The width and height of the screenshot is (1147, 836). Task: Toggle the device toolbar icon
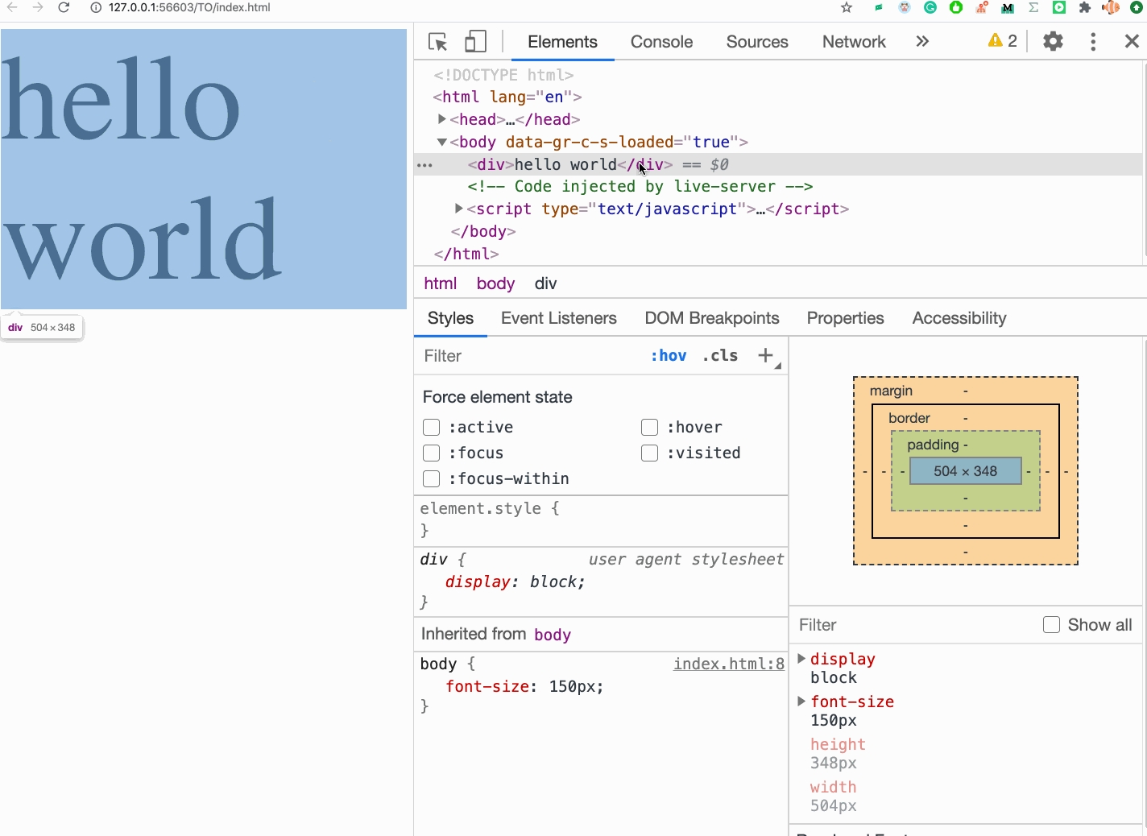pos(475,42)
